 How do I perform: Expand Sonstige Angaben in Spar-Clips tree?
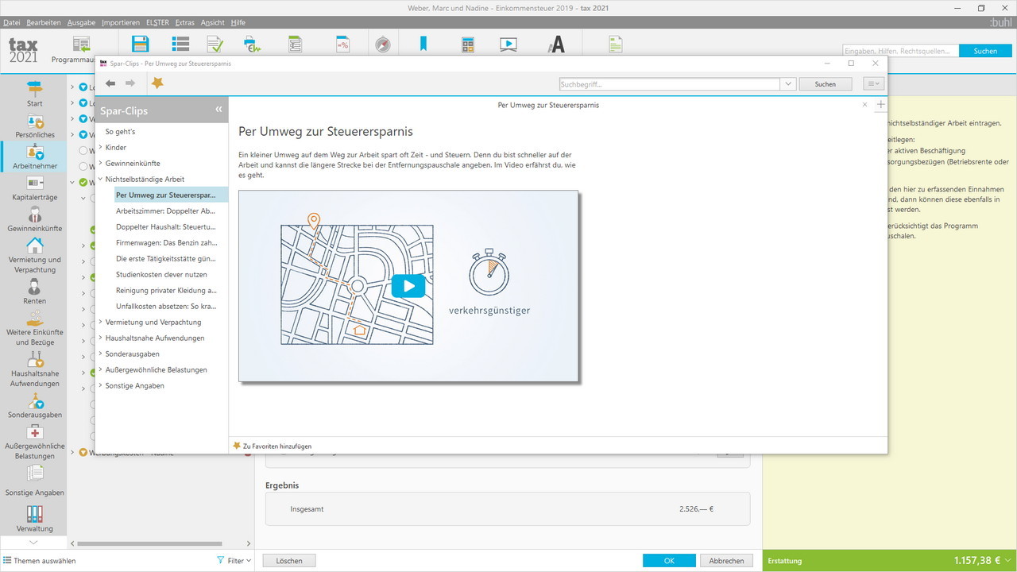click(x=100, y=385)
